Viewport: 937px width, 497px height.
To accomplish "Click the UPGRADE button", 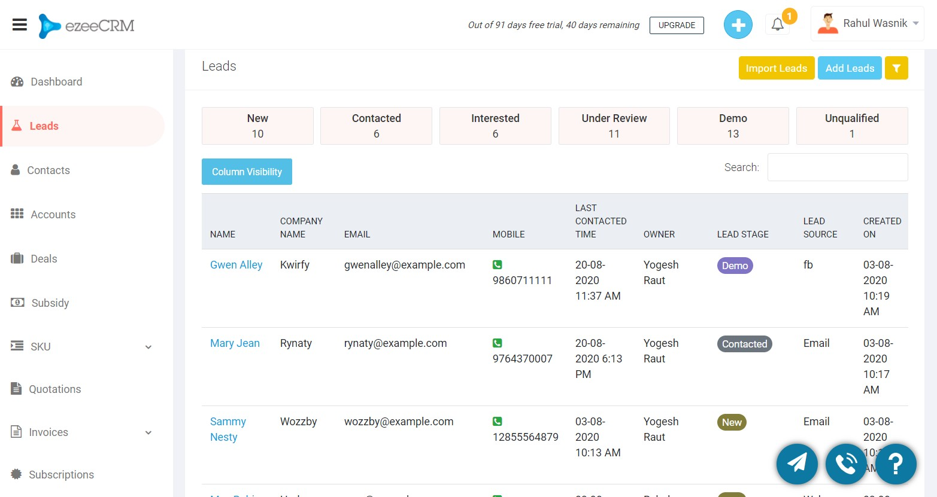I will [x=677, y=25].
